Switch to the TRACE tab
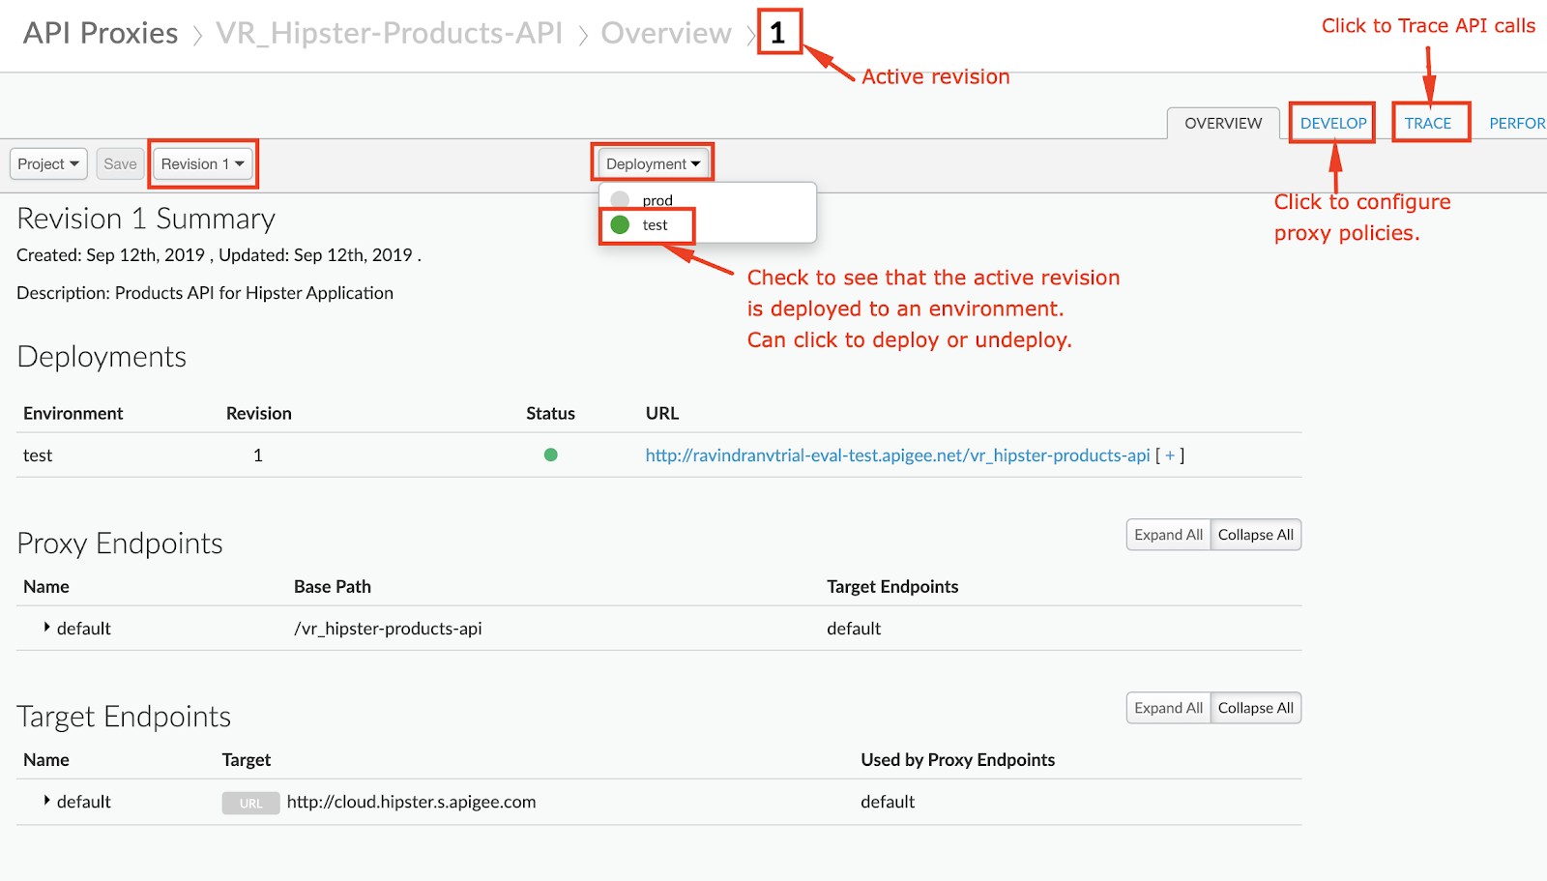1547x881 pixels. click(1428, 123)
